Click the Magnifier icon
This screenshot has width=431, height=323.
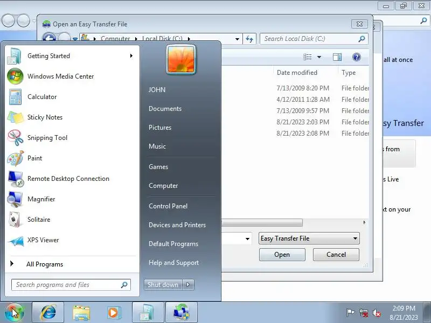coord(15,199)
